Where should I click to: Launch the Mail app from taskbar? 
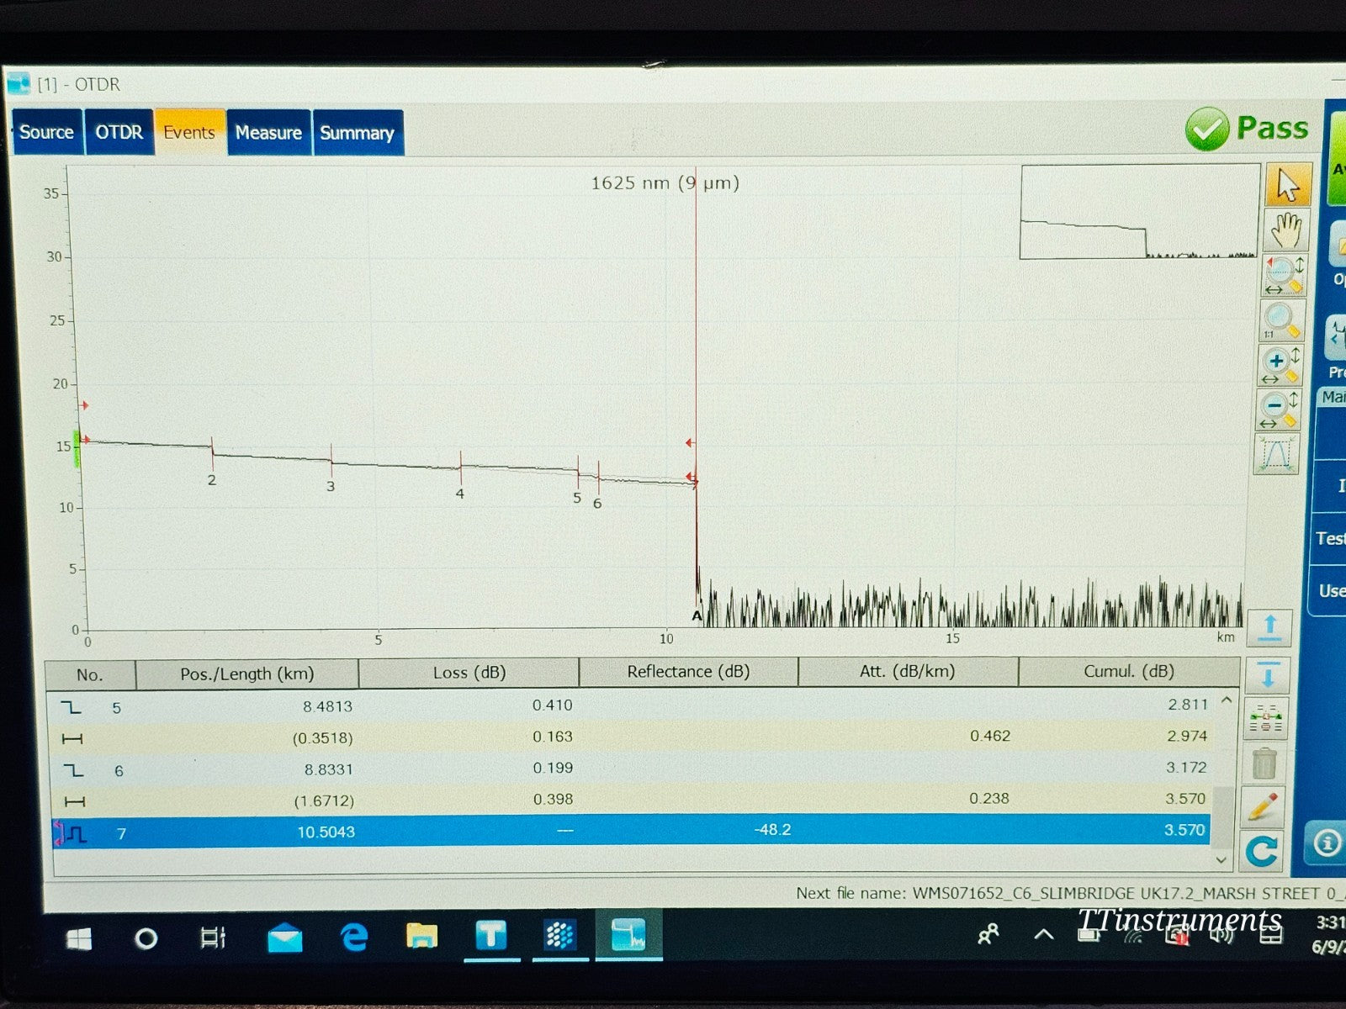(285, 937)
